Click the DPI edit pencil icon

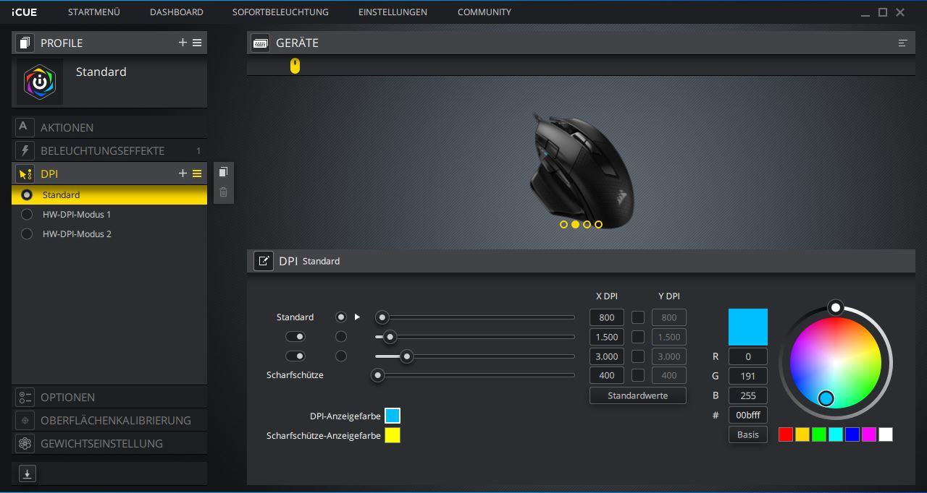263,261
